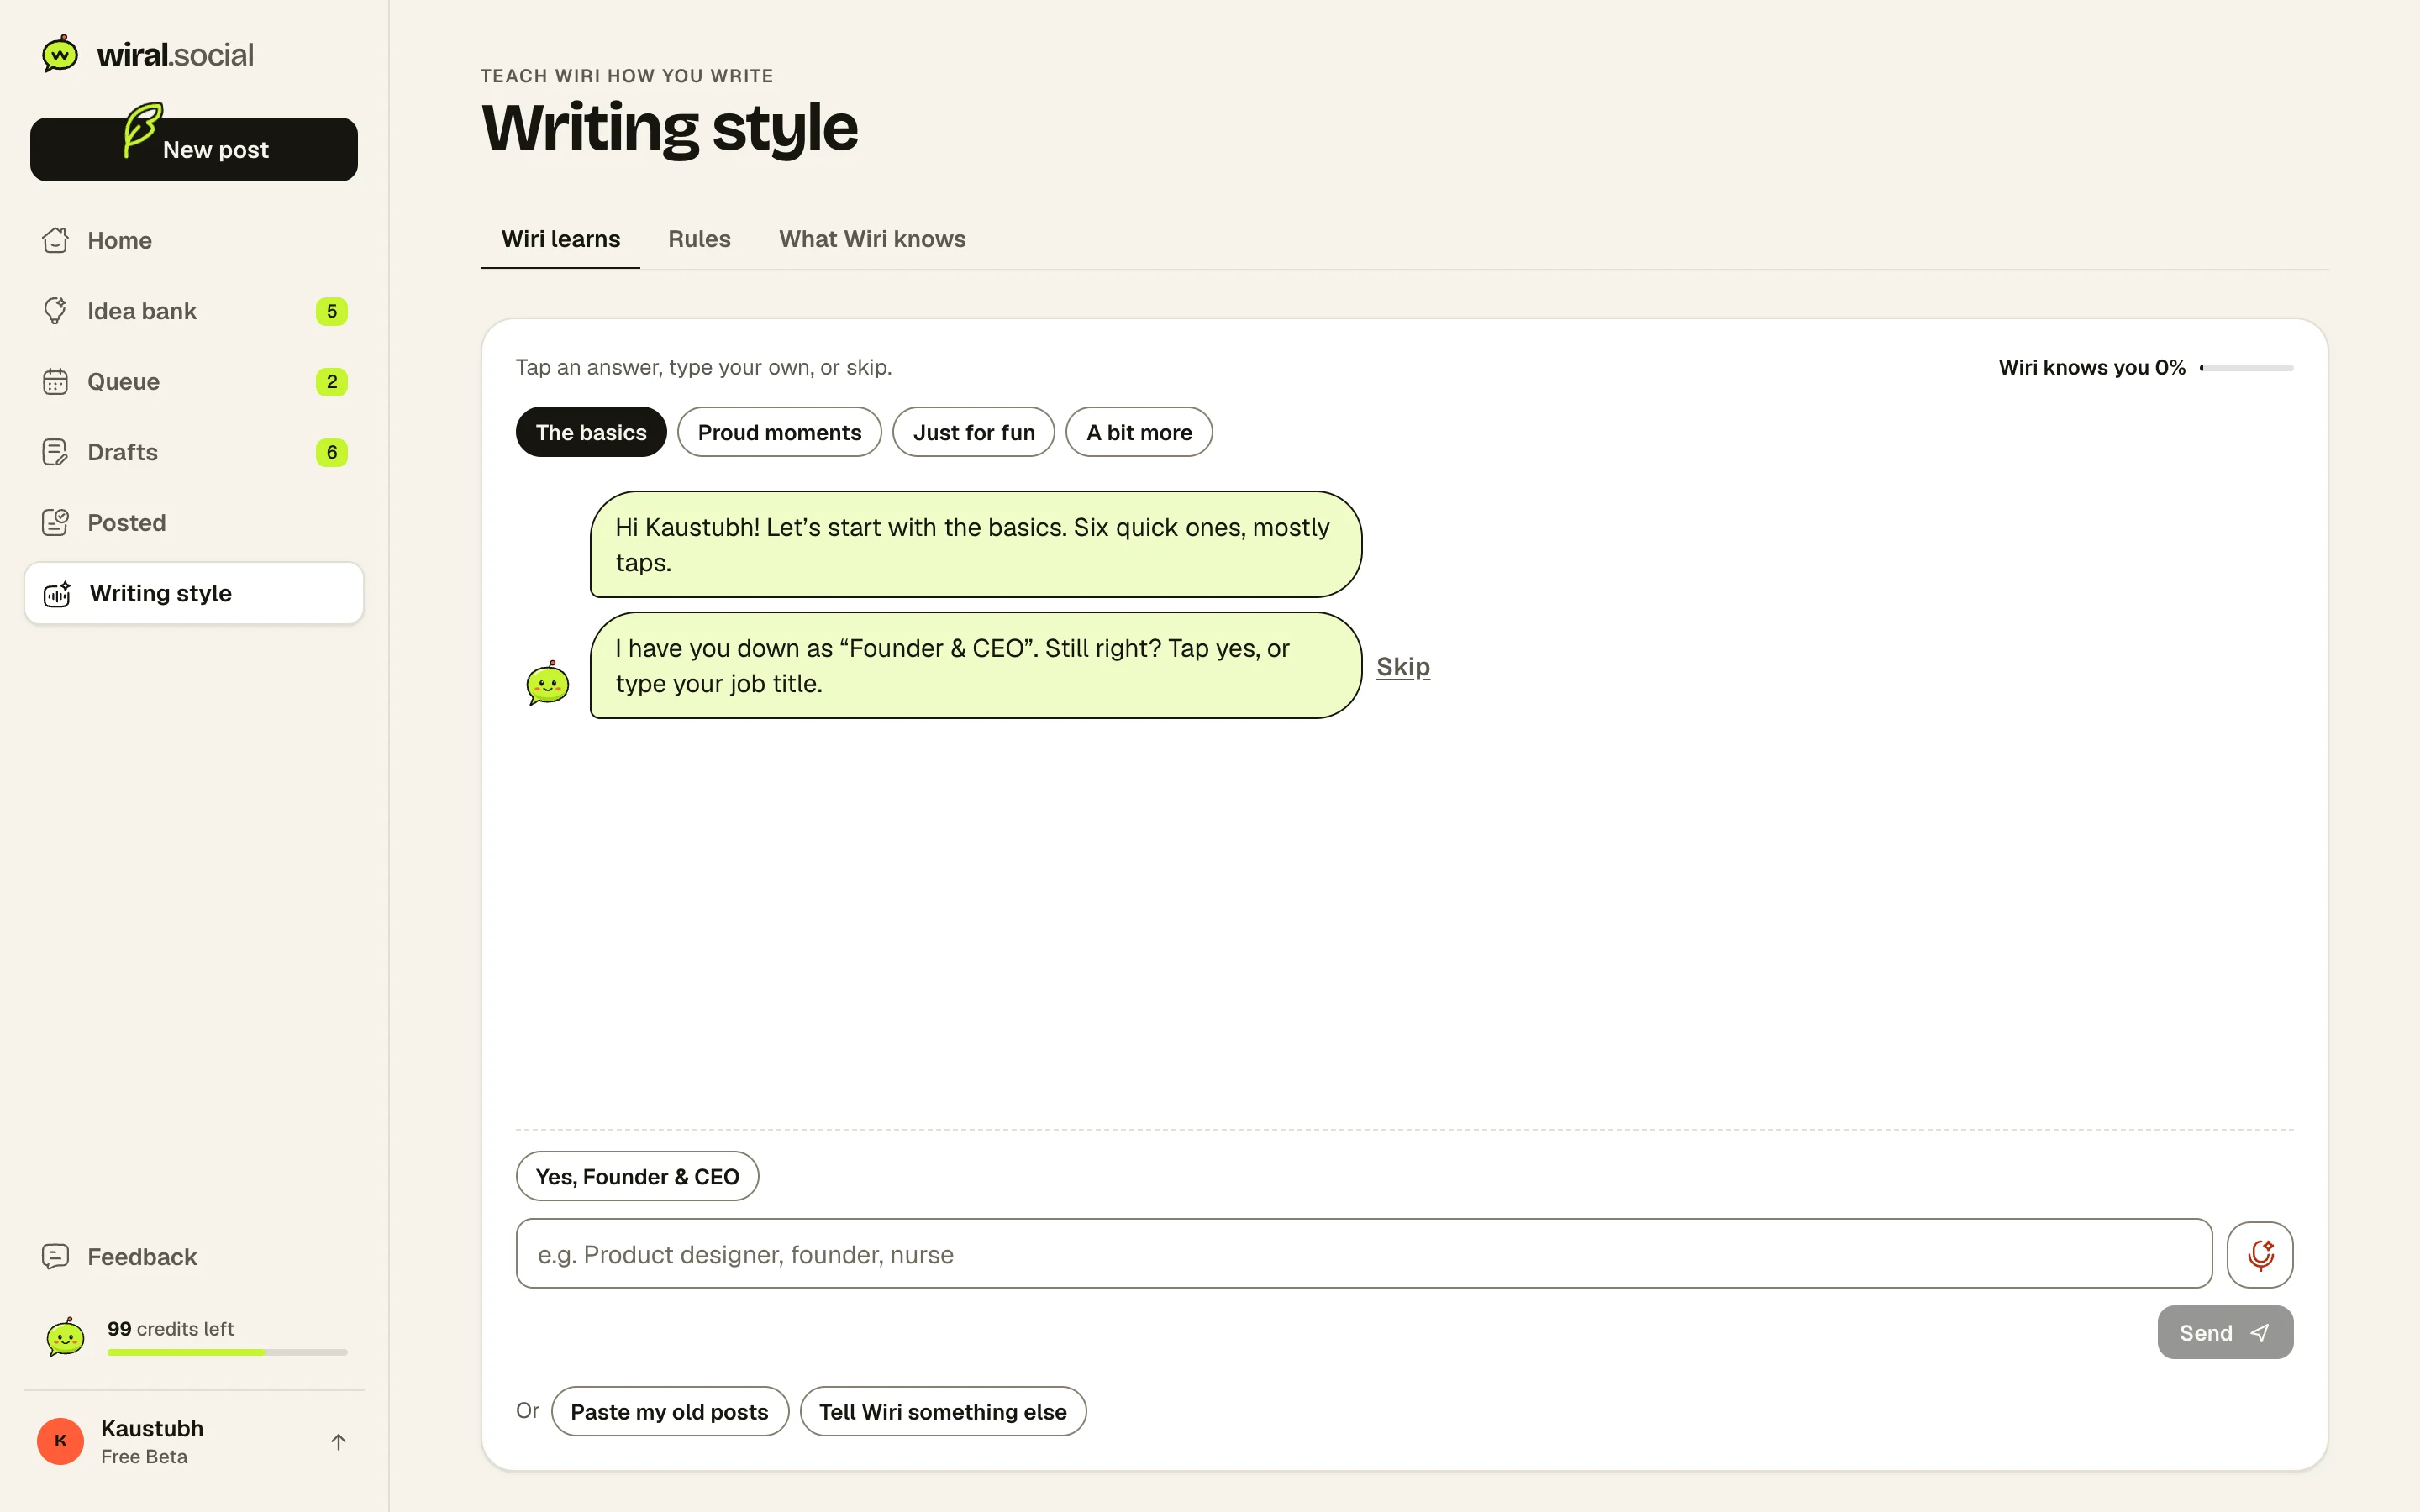The width and height of the screenshot is (2420, 1512).
Task: Click Paste my old posts button
Action: coord(669,1411)
